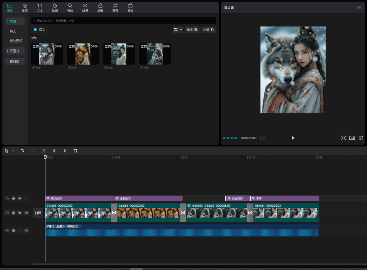
Task: Switch to the 特效 (Effects) tab
Action: tap(70, 7)
